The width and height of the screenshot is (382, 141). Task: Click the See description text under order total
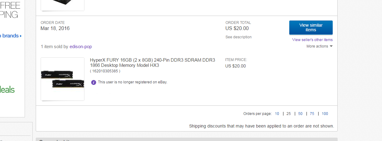(x=238, y=37)
